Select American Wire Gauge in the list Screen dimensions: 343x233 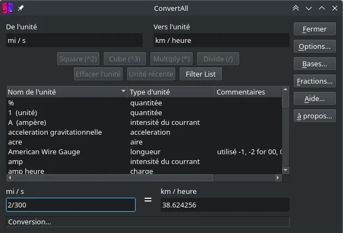coord(44,152)
